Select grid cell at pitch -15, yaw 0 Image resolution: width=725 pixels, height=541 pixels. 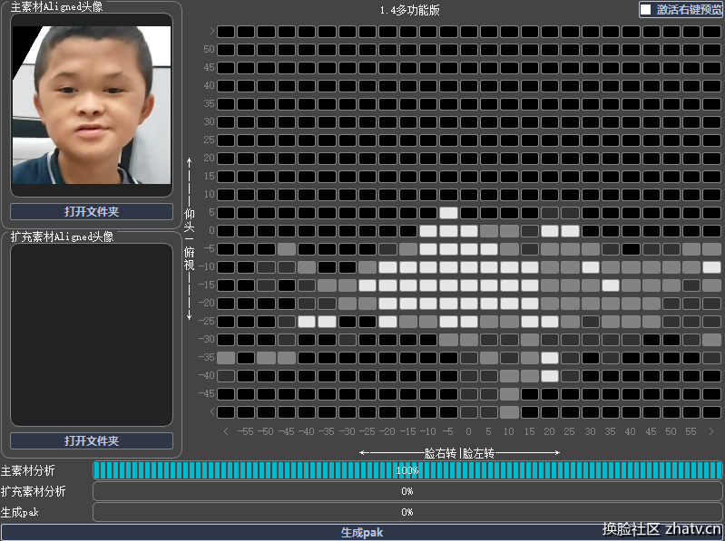[469, 285]
